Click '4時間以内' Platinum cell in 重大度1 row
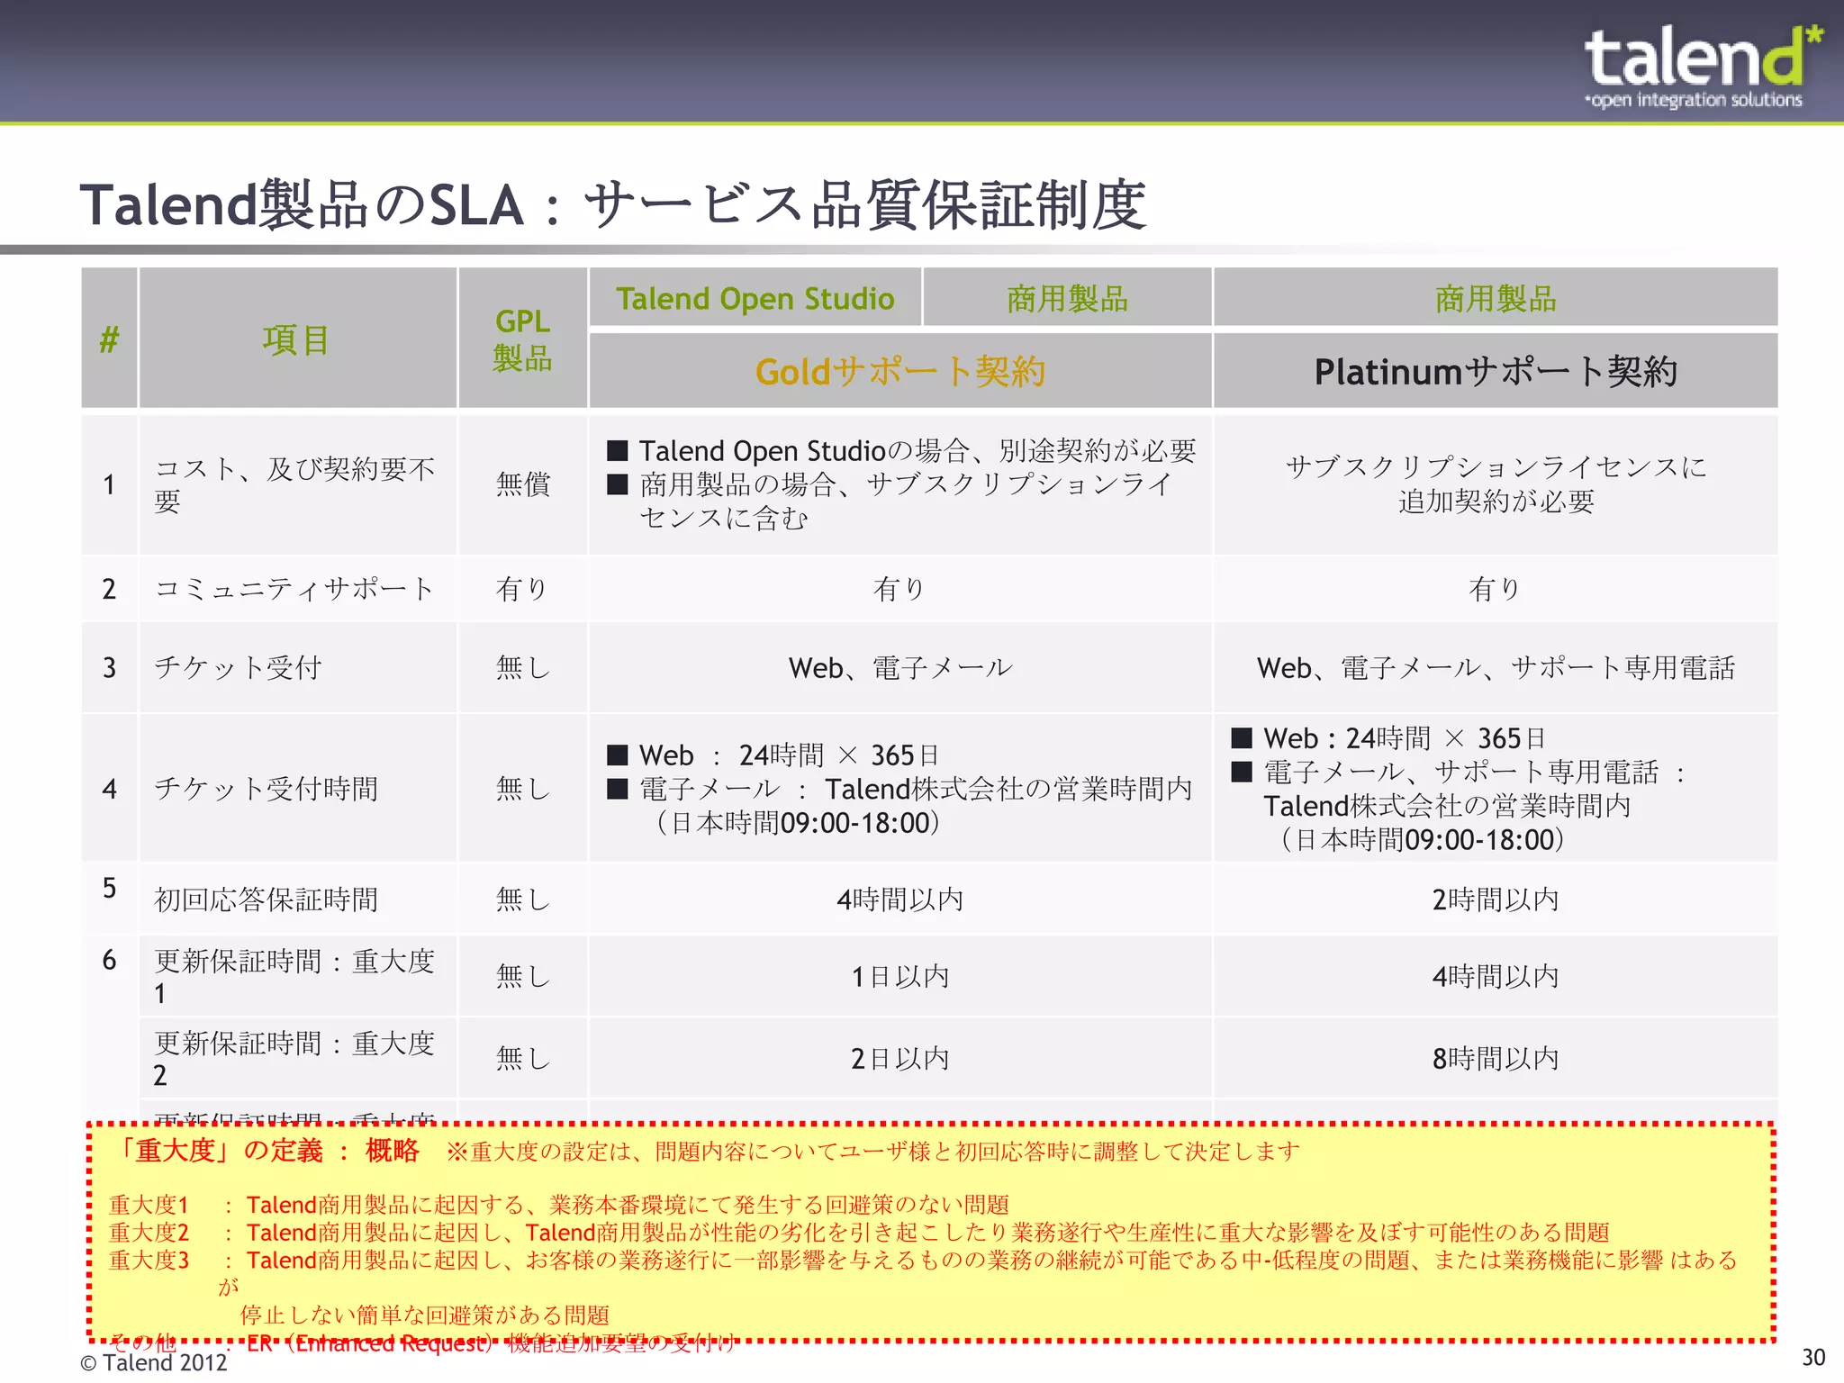This screenshot has height=1383, width=1844. (1496, 976)
